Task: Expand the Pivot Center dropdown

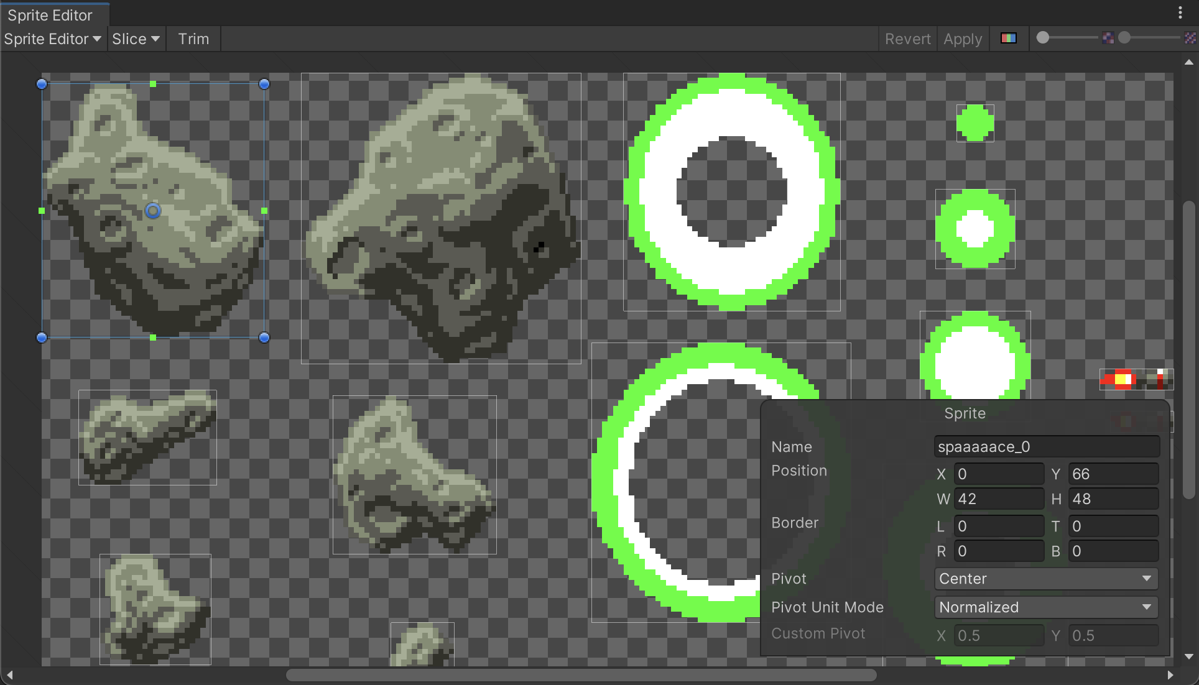Action: (1045, 579)
